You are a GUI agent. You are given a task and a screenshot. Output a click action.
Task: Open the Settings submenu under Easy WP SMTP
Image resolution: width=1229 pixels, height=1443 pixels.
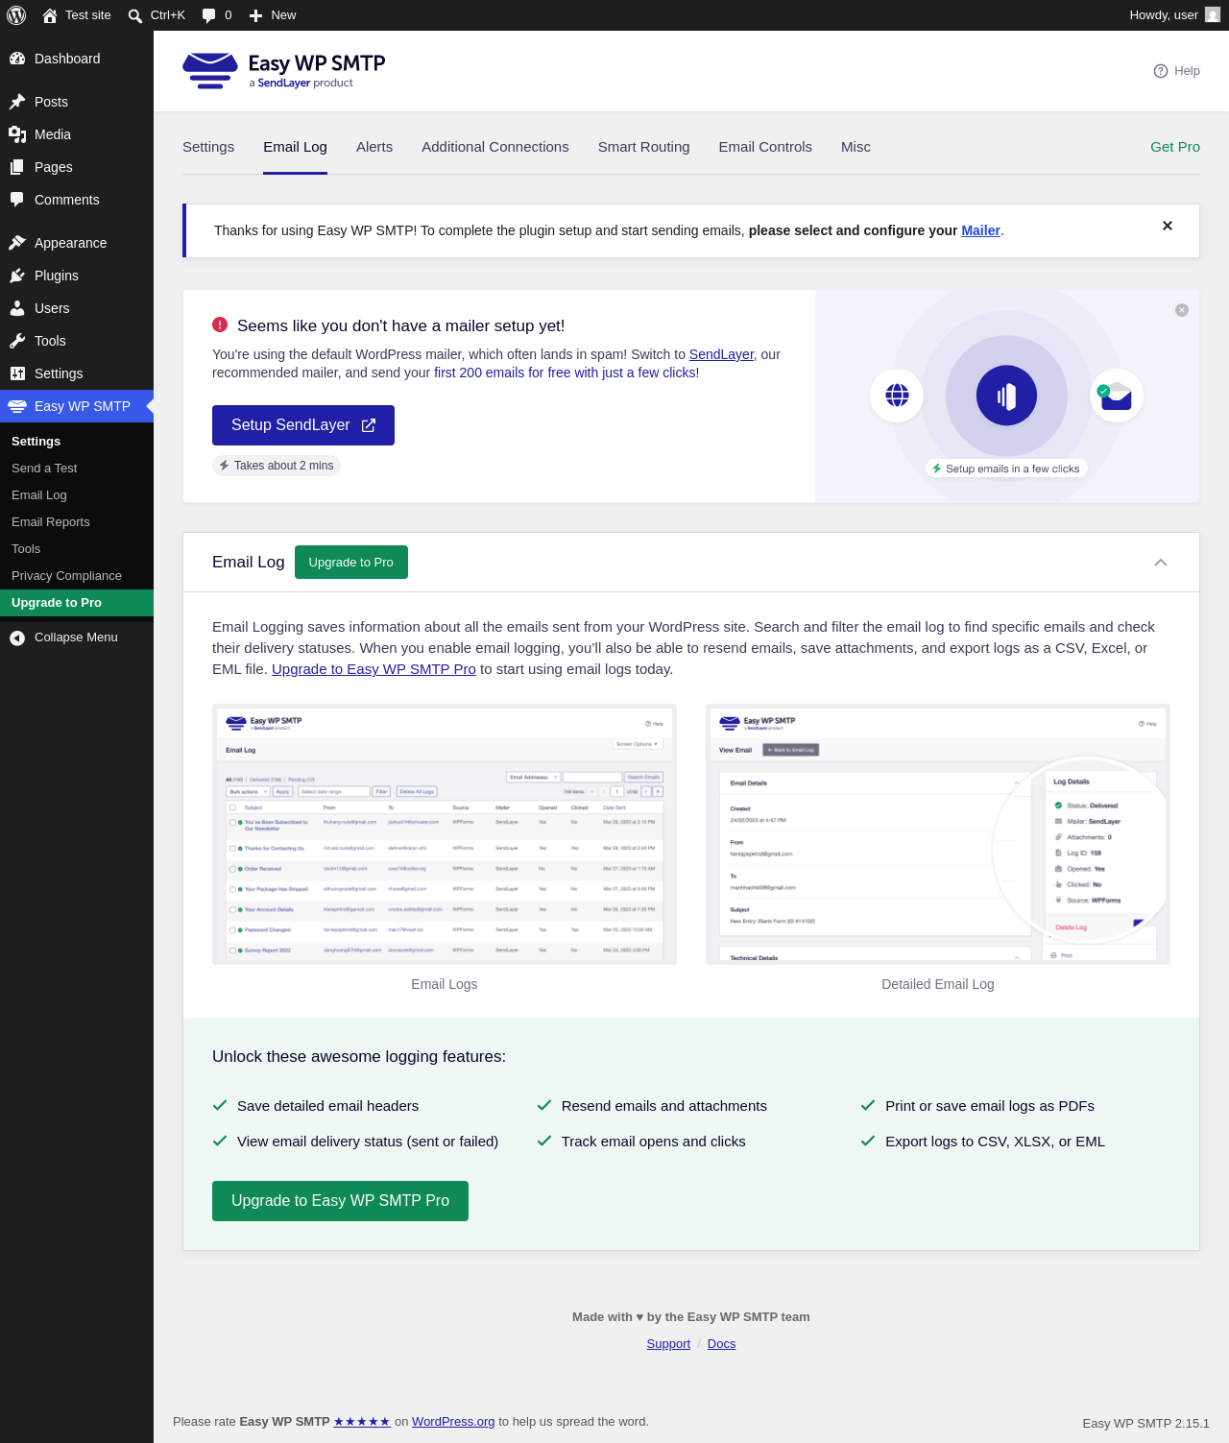36,442
